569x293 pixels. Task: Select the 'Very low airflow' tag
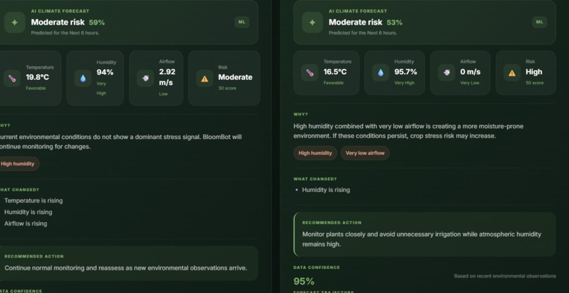pyautogui.click(x=365, y=153)
